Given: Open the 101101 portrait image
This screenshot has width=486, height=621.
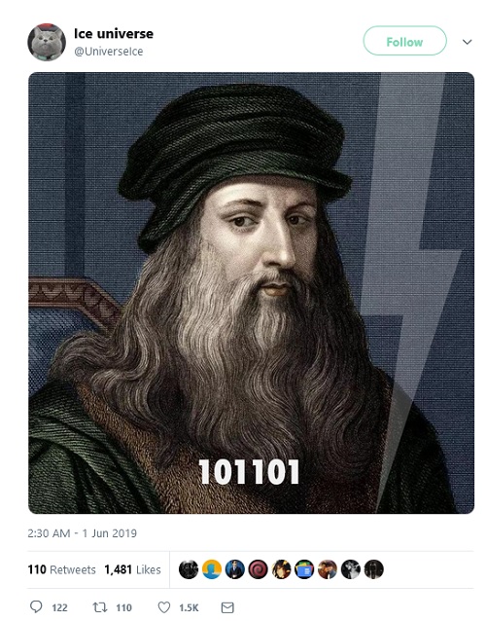Looking at the screenshot, I should pos(251,293).
